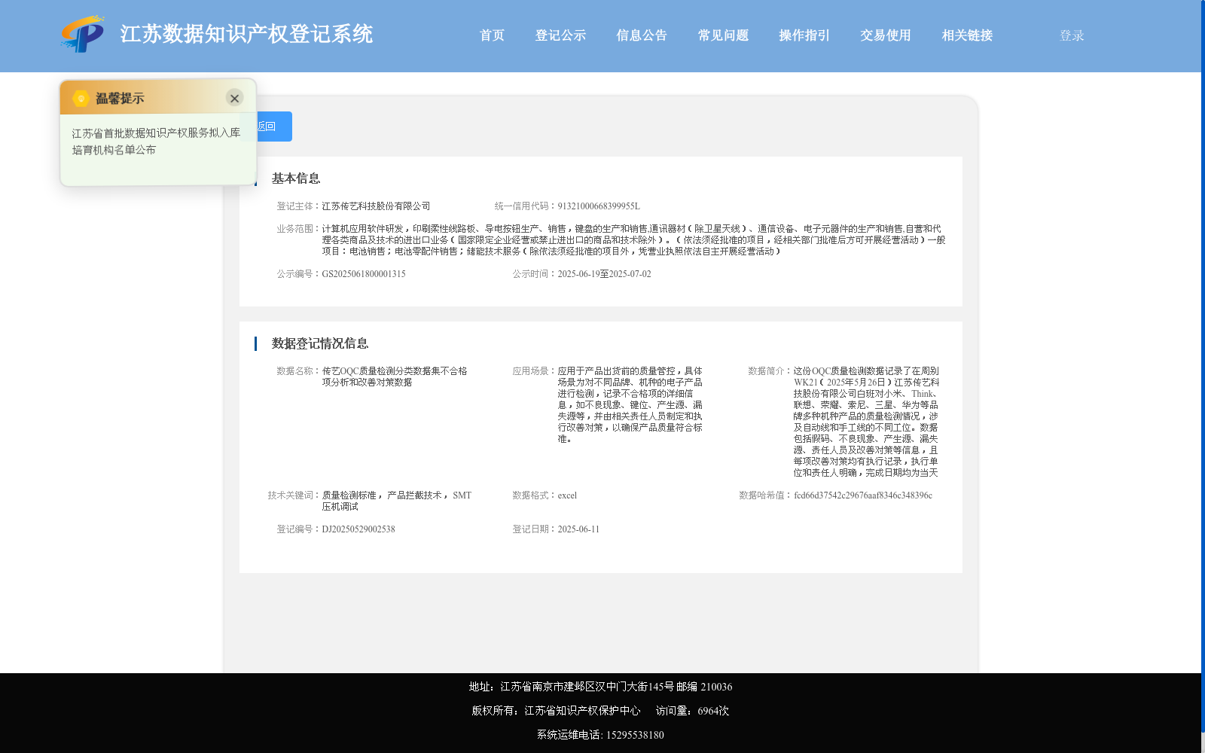The height and width of the screenshot is (753, 1205).
Task: Click the footer address line 地址
Action: tap(600, 687)
